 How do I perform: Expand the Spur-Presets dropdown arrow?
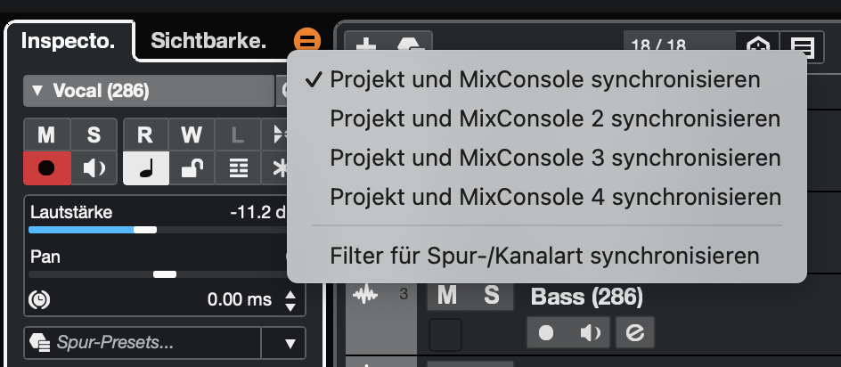(289, 343)
